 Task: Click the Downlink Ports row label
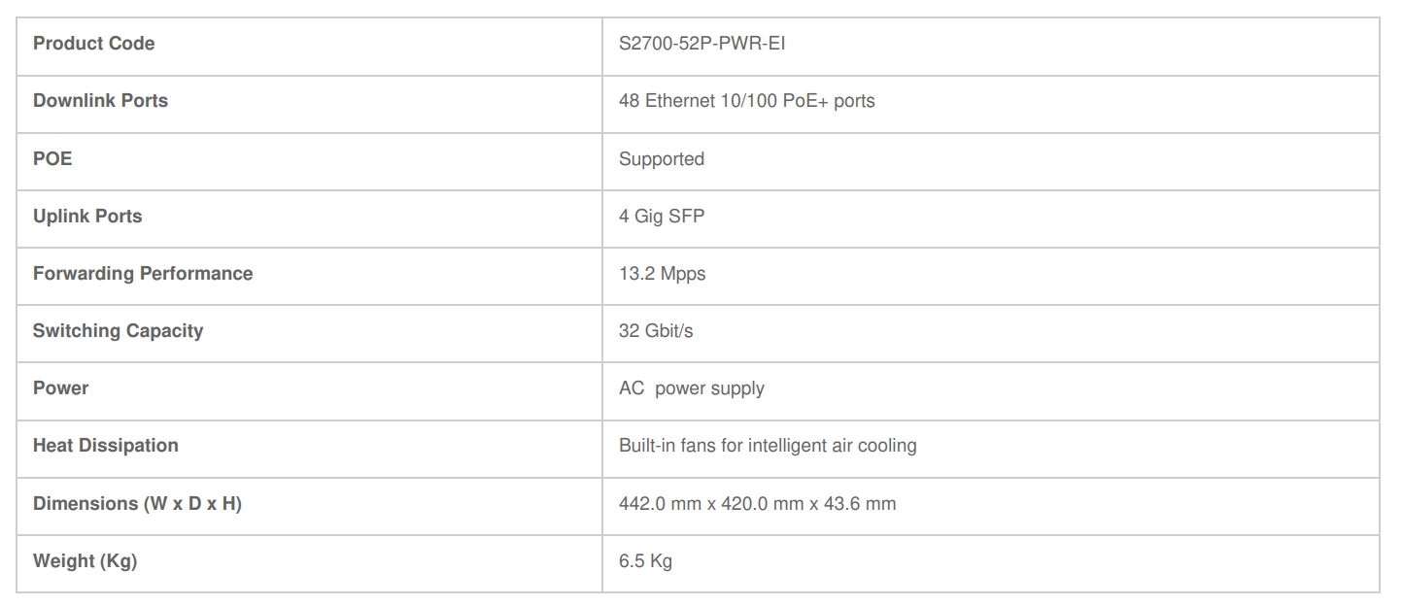coord(100,101)
